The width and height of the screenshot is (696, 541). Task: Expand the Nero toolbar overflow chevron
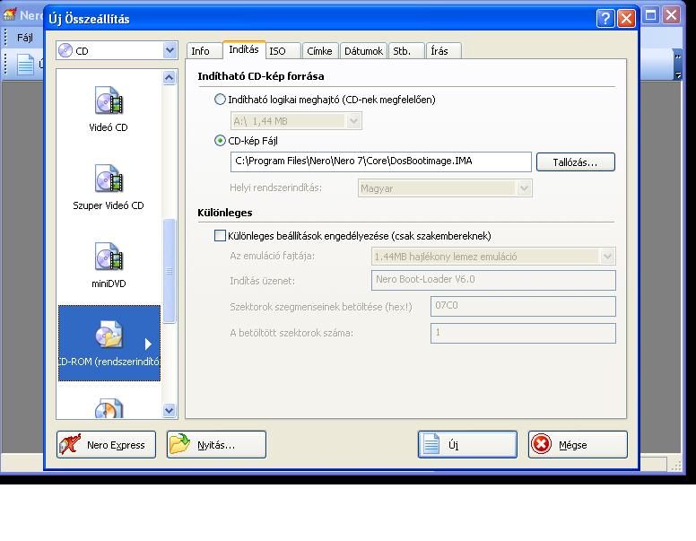point(677,57)
